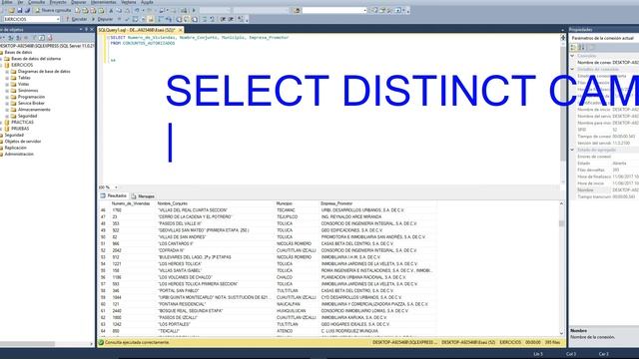Image resolution: width=639 pixels, height=359 pixels.
Task: Switch to the Mensajes tab
Action: pyautogui.click(x=143, y=196)
